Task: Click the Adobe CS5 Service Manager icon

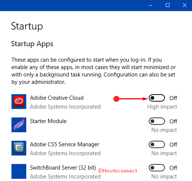Action: [19, 148]
